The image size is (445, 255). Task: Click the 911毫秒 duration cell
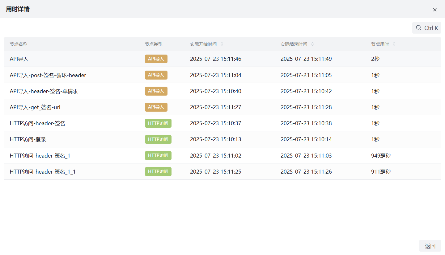(x=381, y=171)
